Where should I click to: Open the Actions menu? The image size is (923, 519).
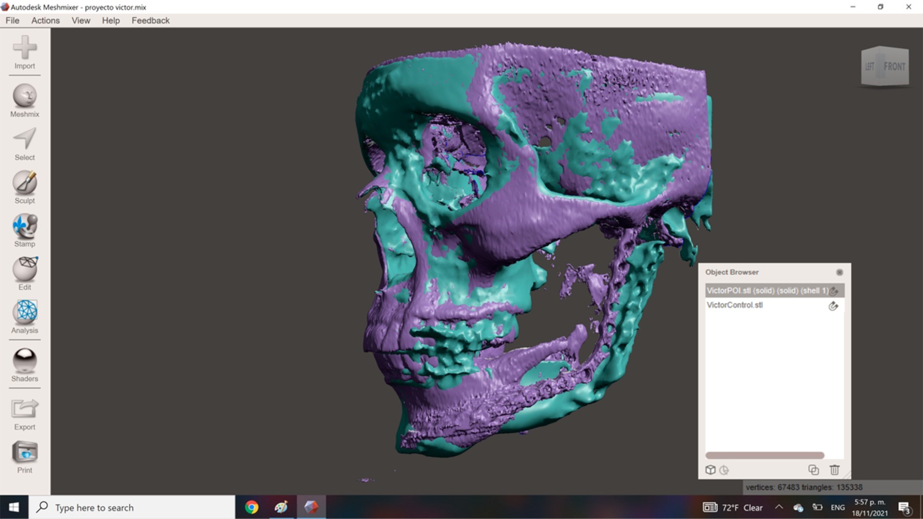tap(45, 20)
